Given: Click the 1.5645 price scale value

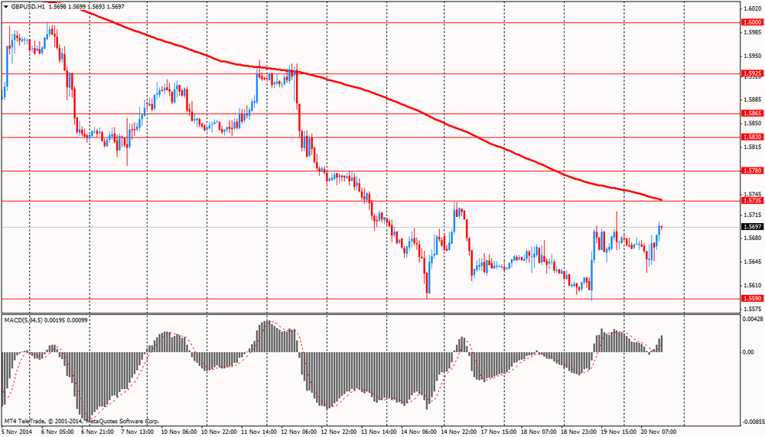Looking at the screenshot, I should (x=752, y=262).
